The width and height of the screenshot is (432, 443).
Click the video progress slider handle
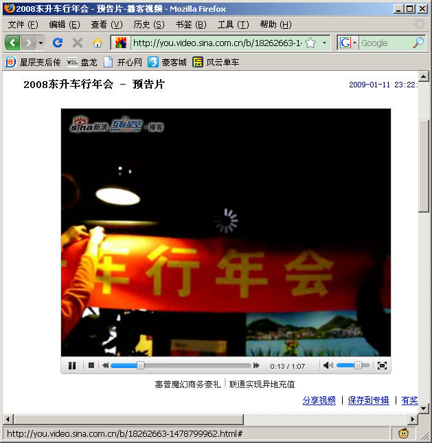pyautogui.click(x=141, y=365)
